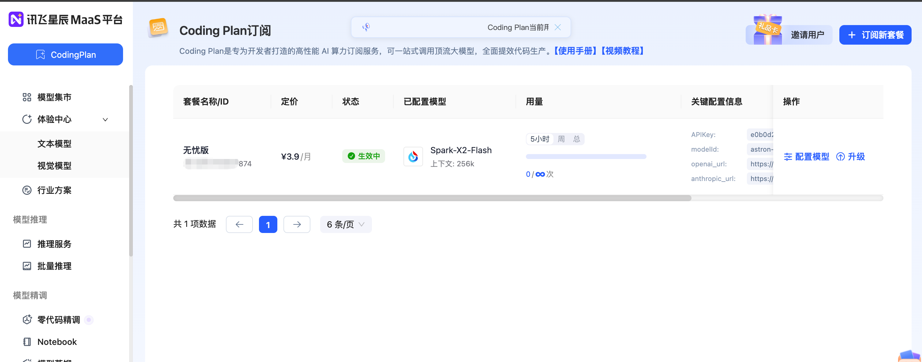Click the Coding Plan yellow page icon
Image resolution: width=922 pixels, height=362 pixels.
[x=158, y=27]
